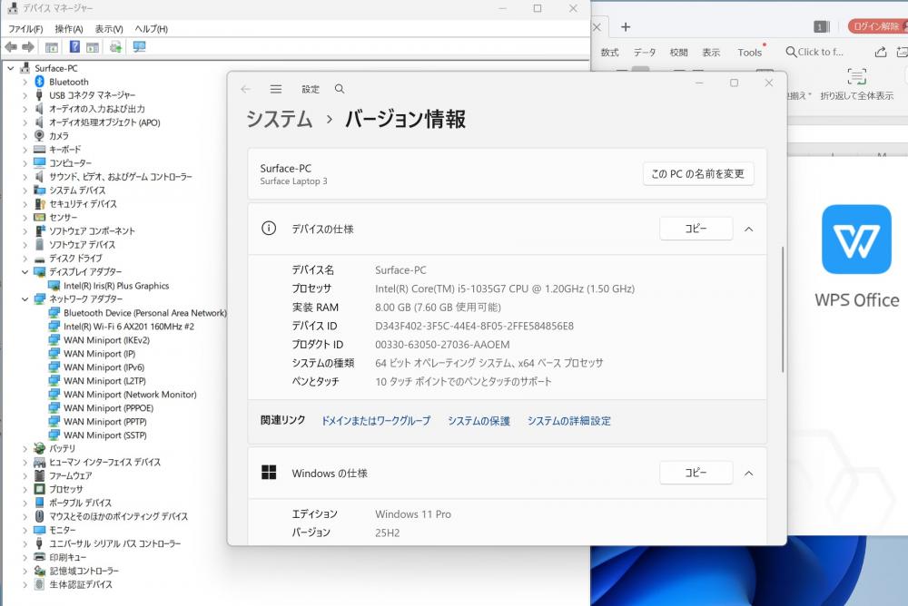Click the ログイン解除 button in WPS
The width and height of the screenshot is (908, 606).
click(x=877, y=26)
